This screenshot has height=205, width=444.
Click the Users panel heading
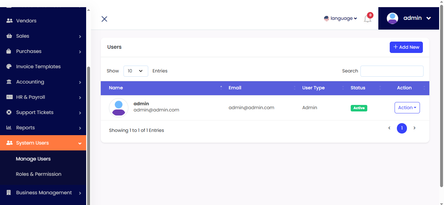coord(114,47)
